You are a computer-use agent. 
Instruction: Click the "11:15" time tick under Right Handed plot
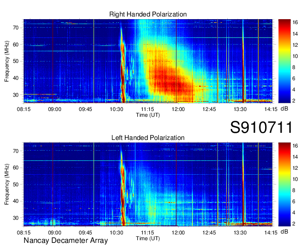tap(147, 109)
